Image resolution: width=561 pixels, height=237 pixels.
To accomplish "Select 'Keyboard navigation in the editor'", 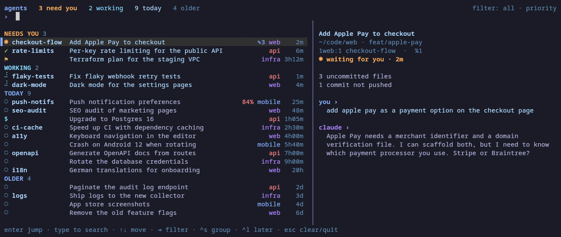I will [x=133, y=136].
